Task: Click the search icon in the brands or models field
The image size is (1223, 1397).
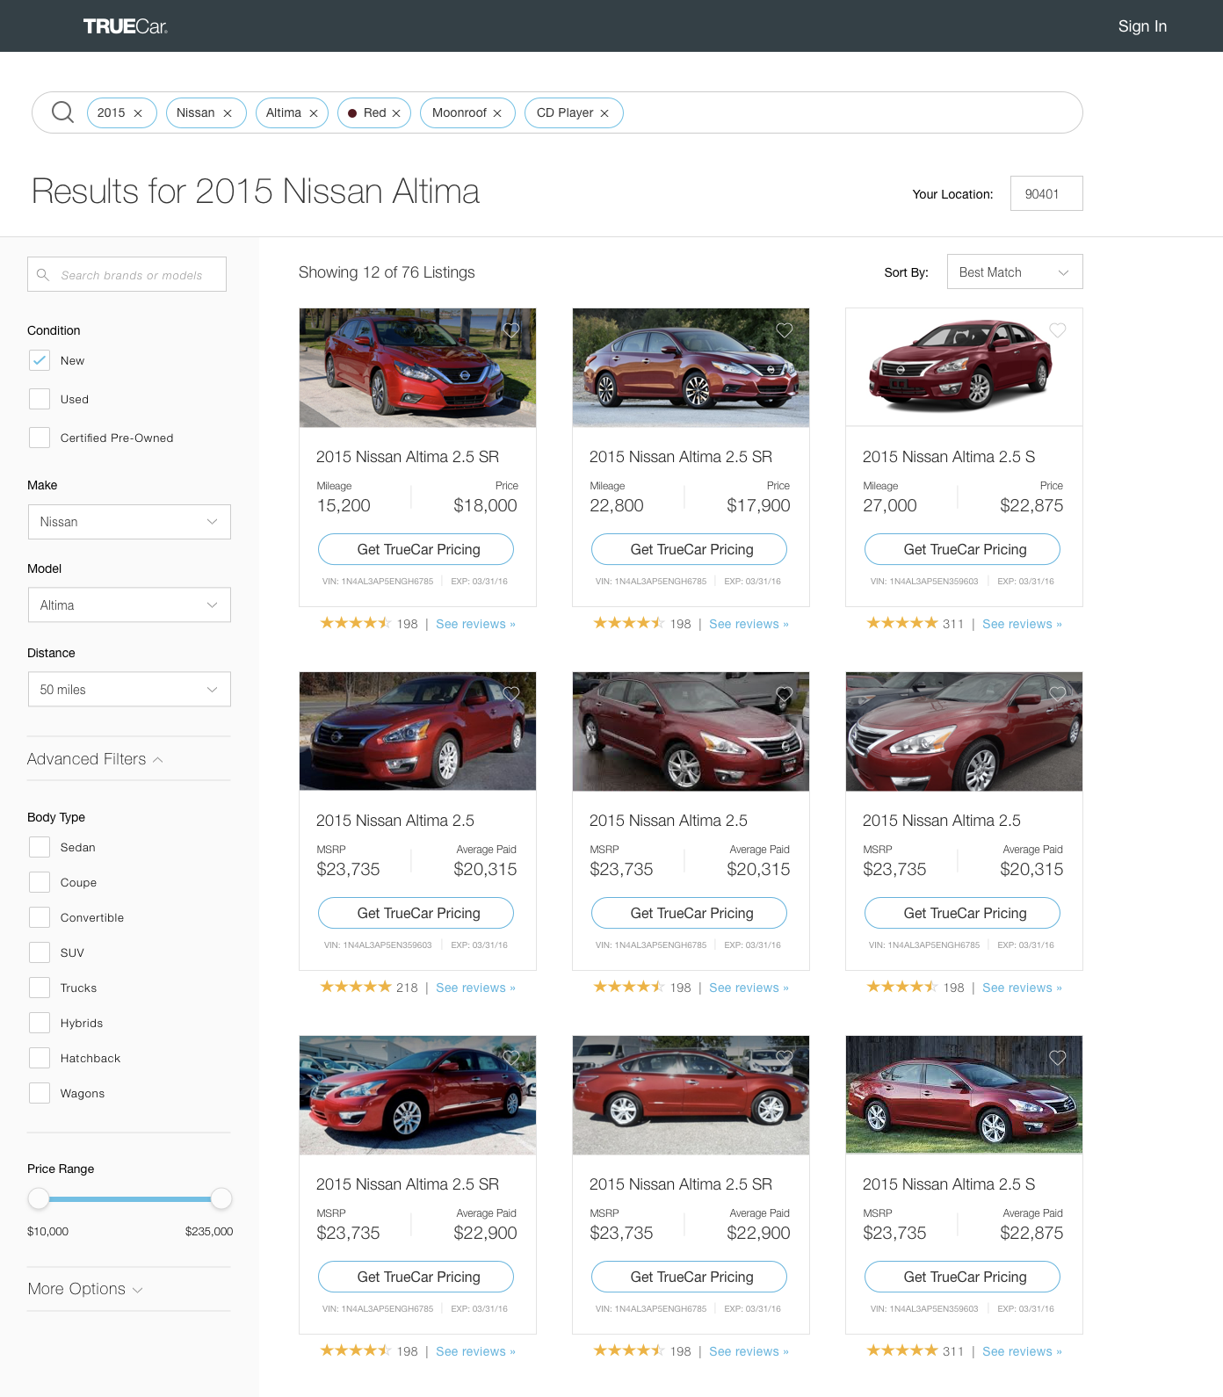Action: coord(42,275)
